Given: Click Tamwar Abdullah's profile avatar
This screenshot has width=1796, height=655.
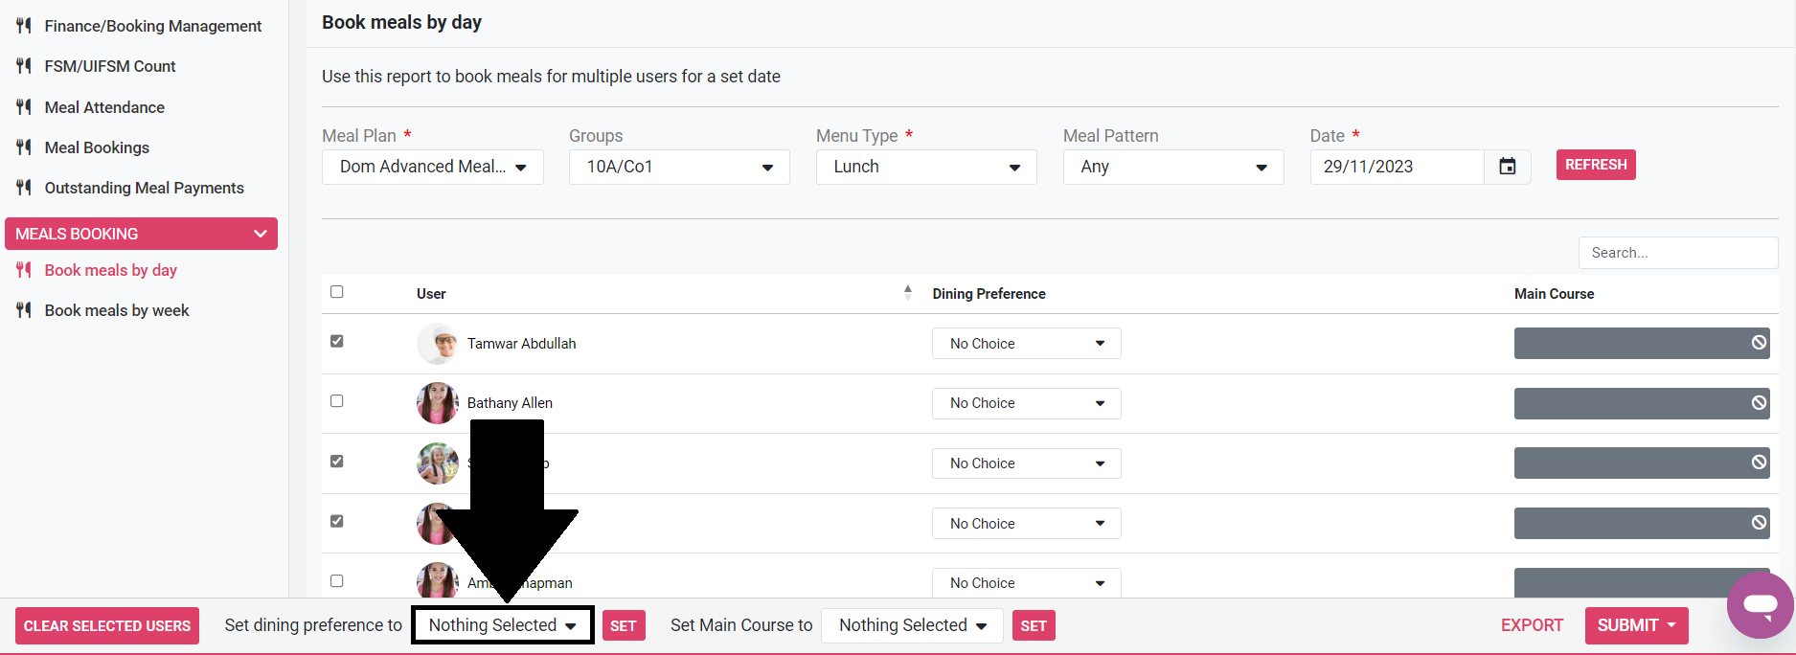Looking at the screenshot, I should (438, 344).
